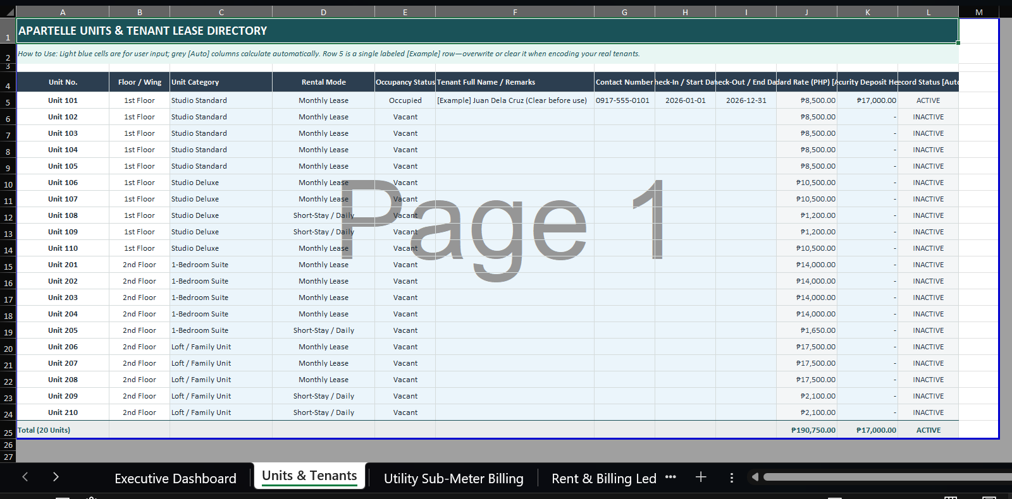Show more hidden sheet tabs via ellipsis
1012x499 pixels.
click(x=670, y=477)
